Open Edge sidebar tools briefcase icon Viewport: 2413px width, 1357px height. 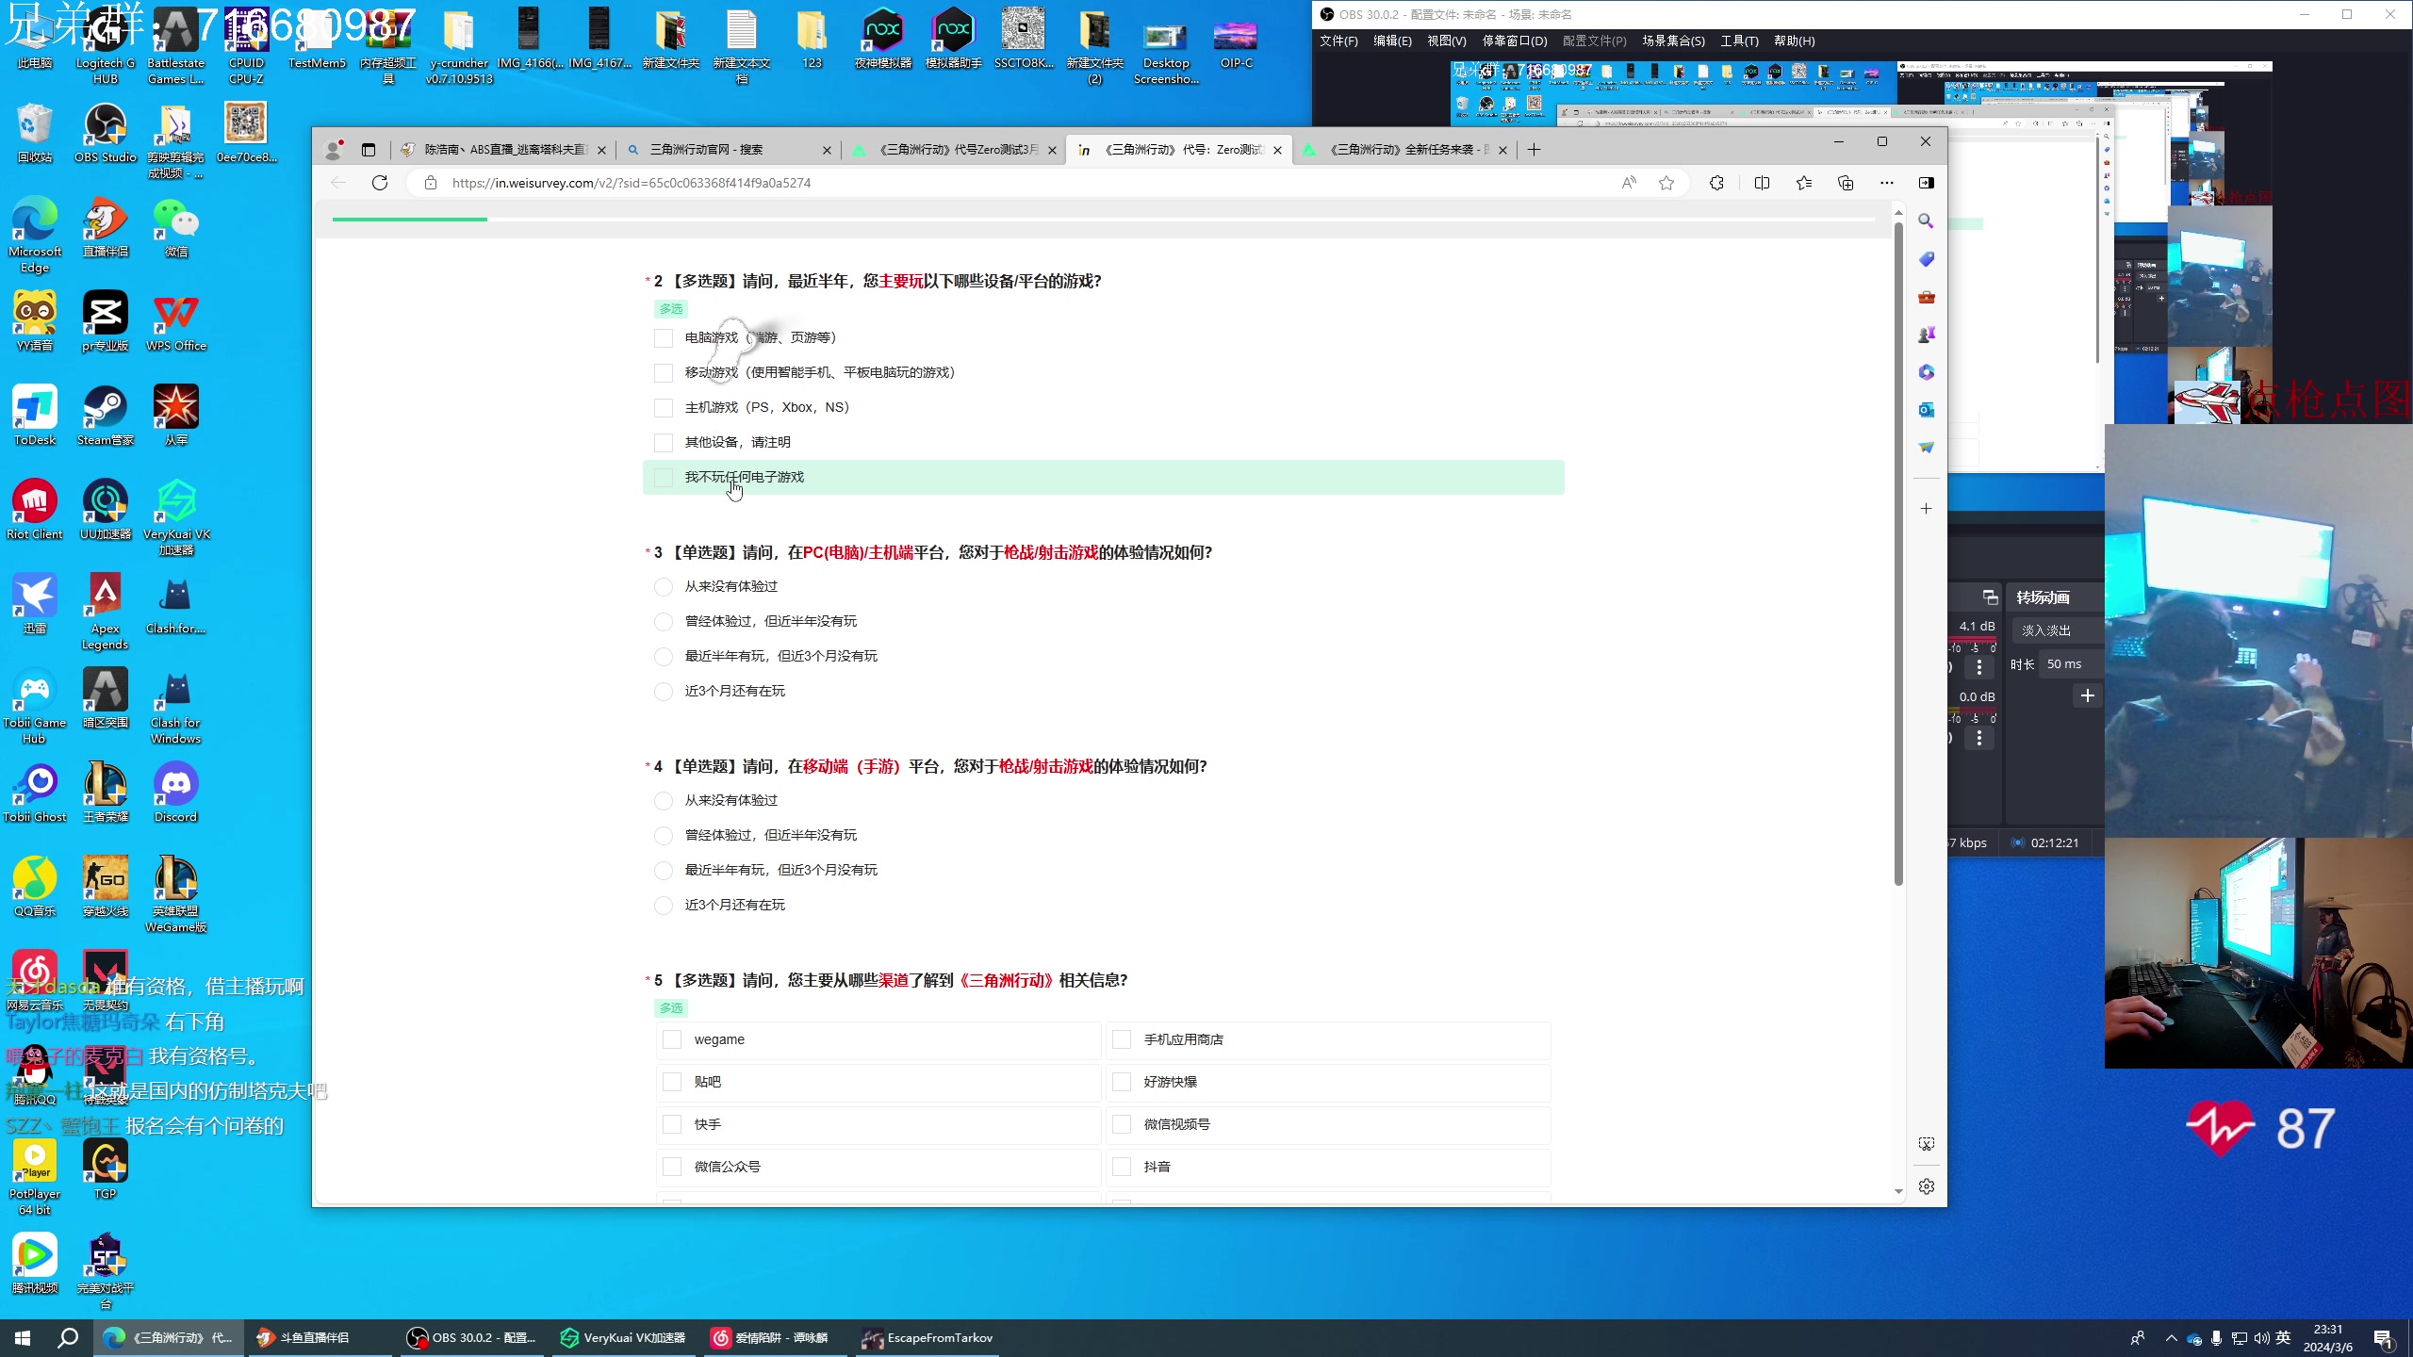pyautogui.click(x=1926, y=297)
